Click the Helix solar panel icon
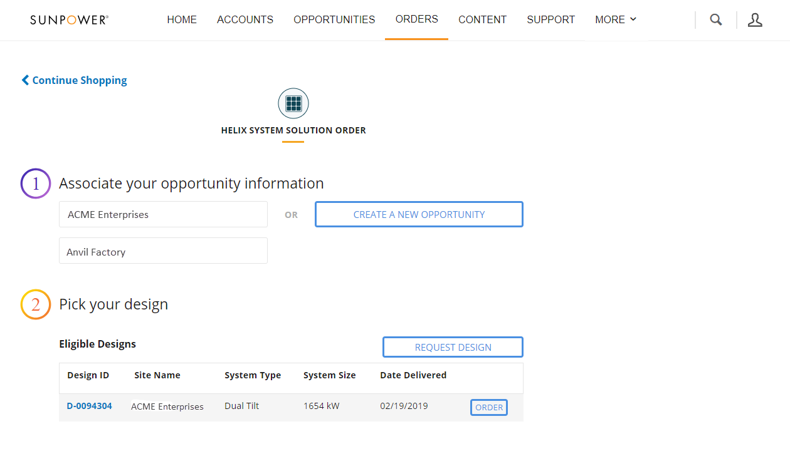The image size is (790, 461). [293, 103]
